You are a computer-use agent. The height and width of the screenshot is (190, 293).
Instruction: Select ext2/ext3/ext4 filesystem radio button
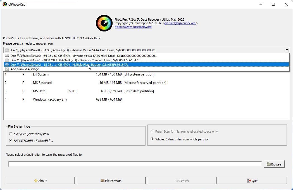pyautogui.click(x=10, y=134)
